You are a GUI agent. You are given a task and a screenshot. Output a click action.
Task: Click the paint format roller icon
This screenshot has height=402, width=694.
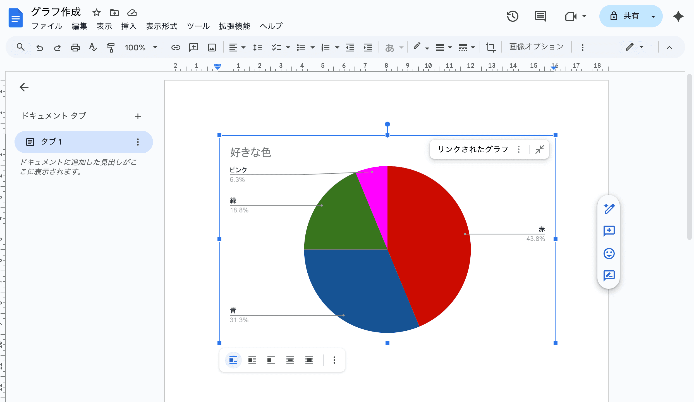pyautogui.click(x=111, y=47)
